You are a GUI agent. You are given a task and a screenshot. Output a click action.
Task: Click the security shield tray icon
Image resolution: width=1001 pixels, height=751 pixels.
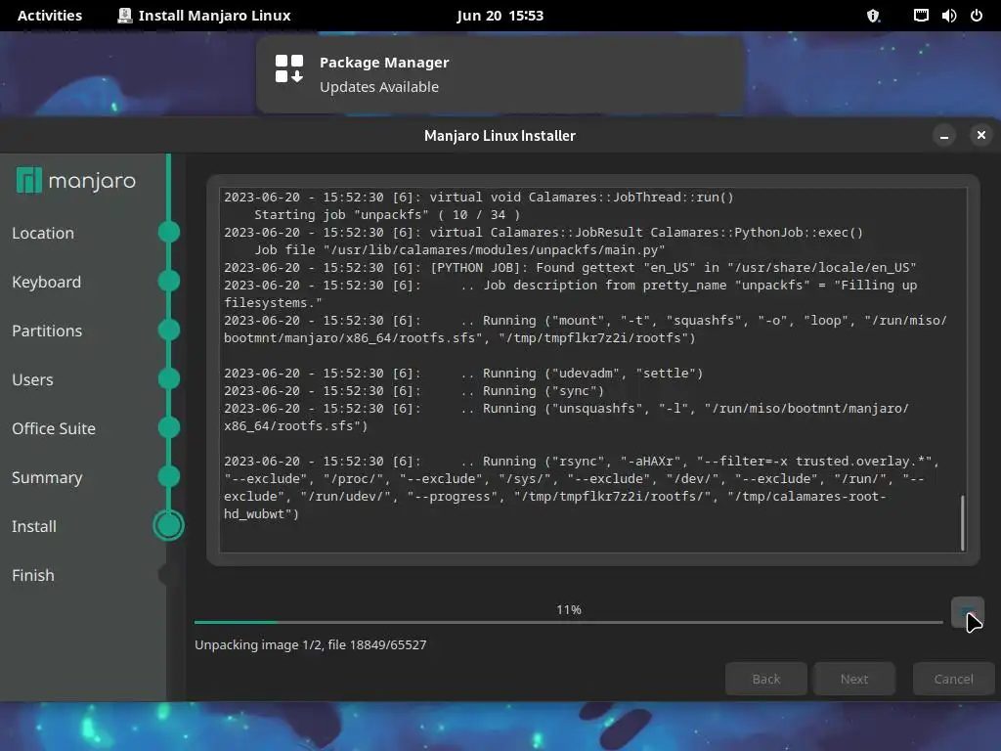[x=873, y=16]
